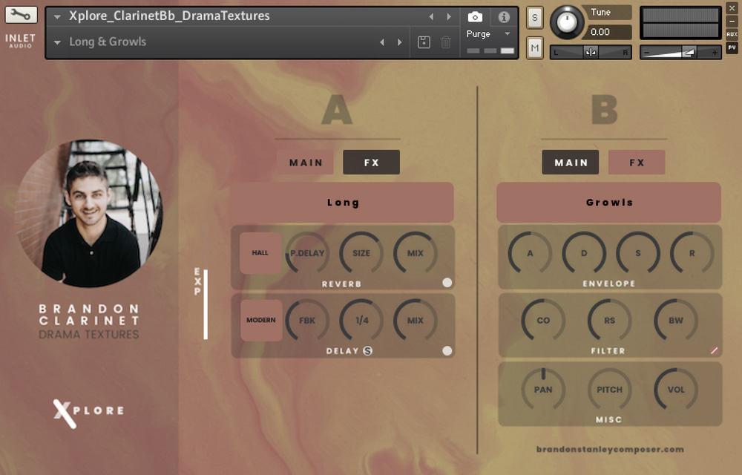Switch section B to the FX tab
The image size is (742, 475).
637,162
